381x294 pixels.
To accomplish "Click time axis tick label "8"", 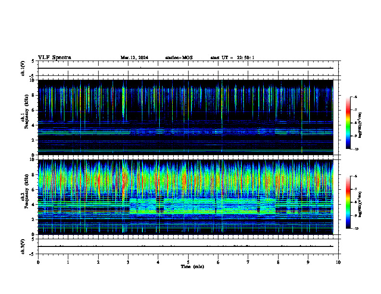I will (278, 262).
